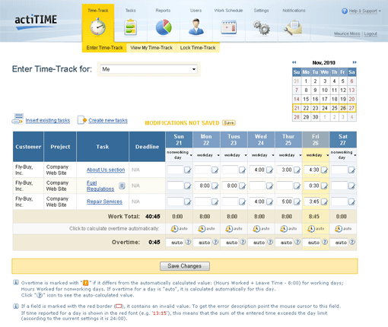Open the Notifications envelope icon
This screenshot has height=327, width=388.
coord(293,27)
